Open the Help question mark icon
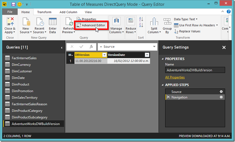The height and width of the screenshot is (142, 235). point(229,12)
